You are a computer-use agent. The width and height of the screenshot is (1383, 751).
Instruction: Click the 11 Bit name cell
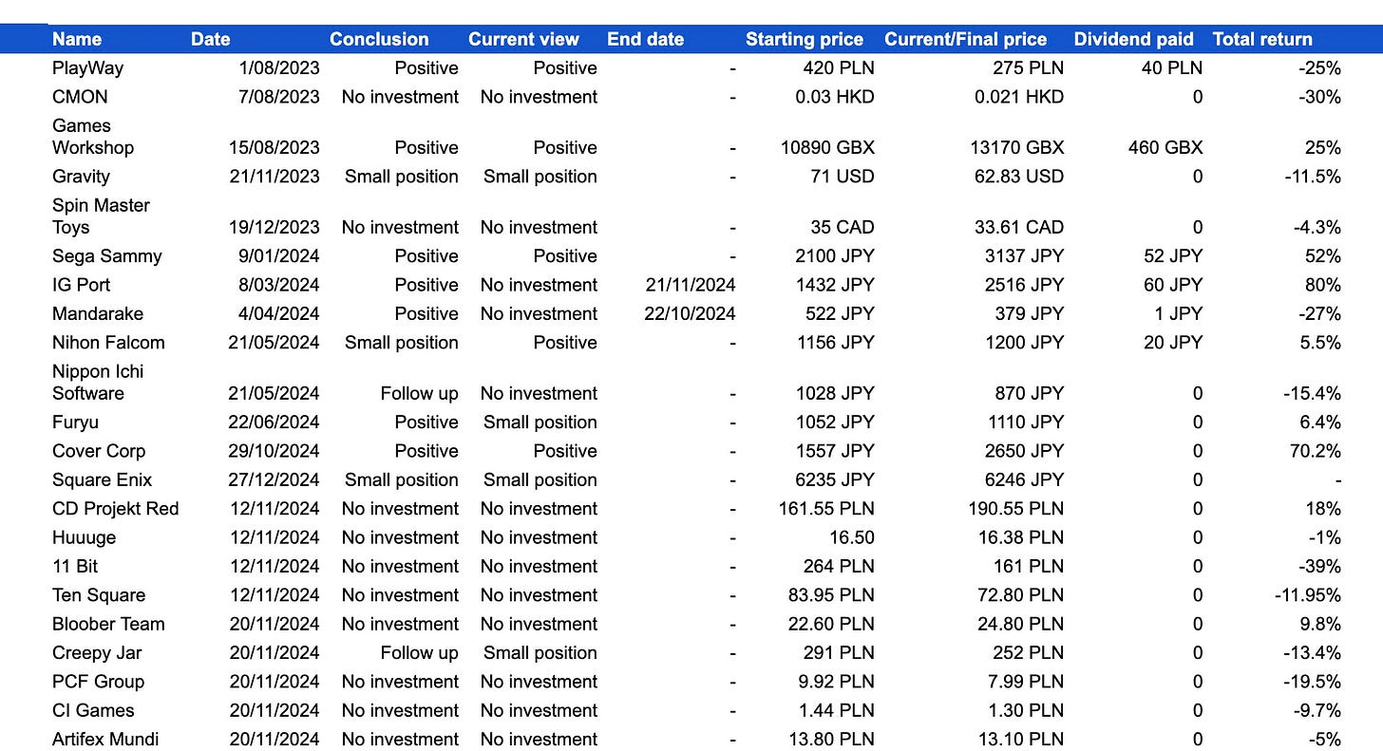(x=75, y=567)
